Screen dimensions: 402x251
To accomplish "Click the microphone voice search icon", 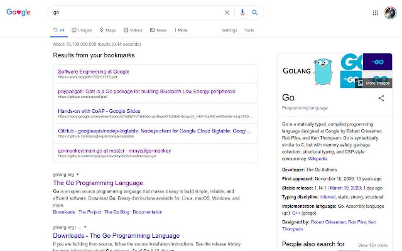I will click(x=242, y=12).
